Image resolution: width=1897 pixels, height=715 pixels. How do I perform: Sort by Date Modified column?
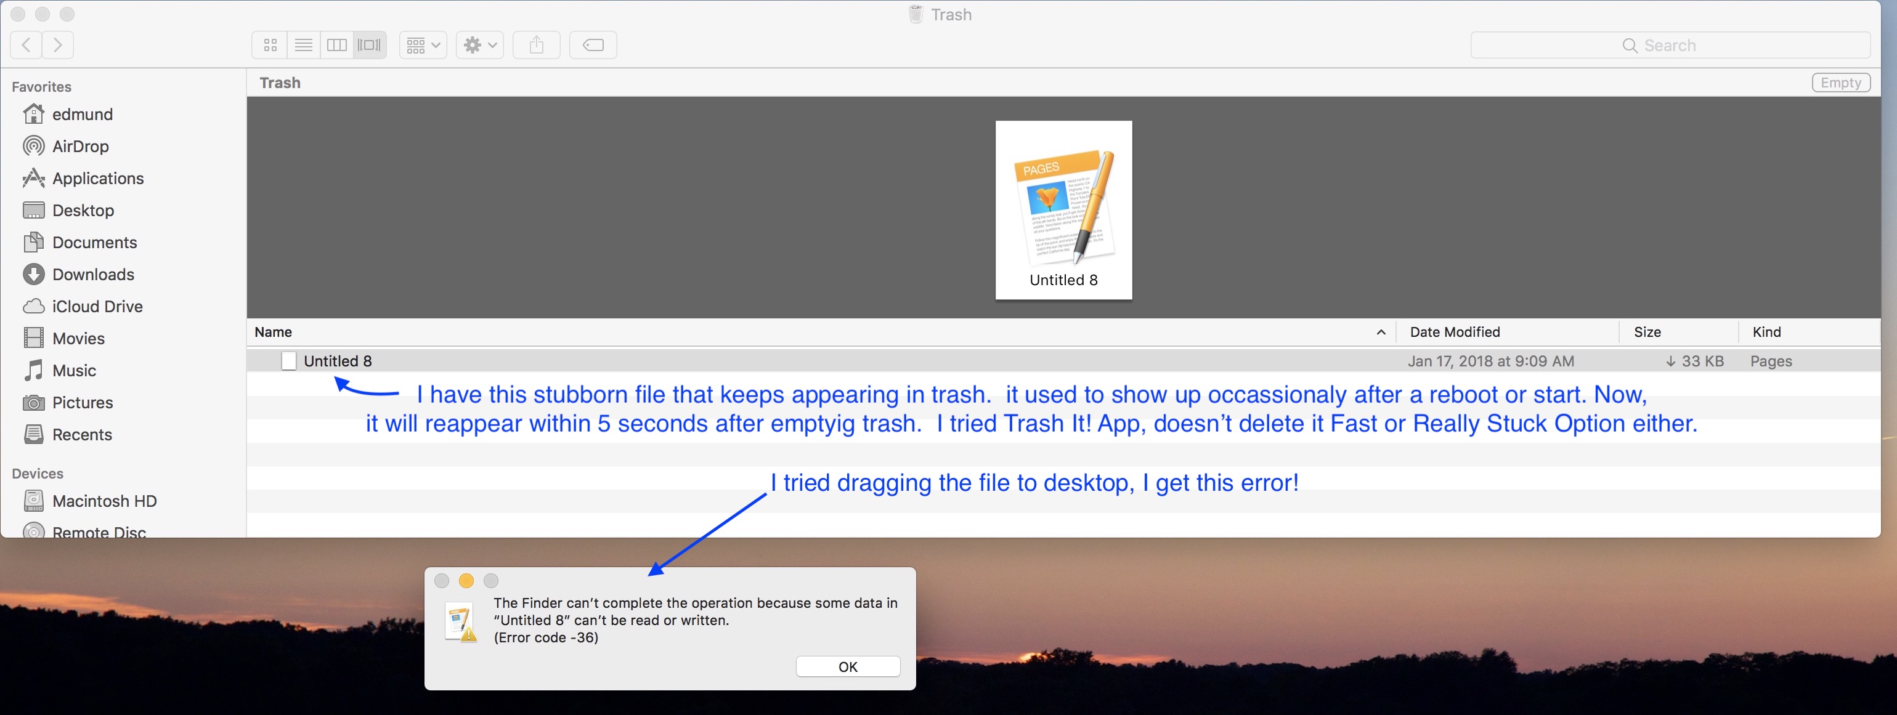point(1455,332)
